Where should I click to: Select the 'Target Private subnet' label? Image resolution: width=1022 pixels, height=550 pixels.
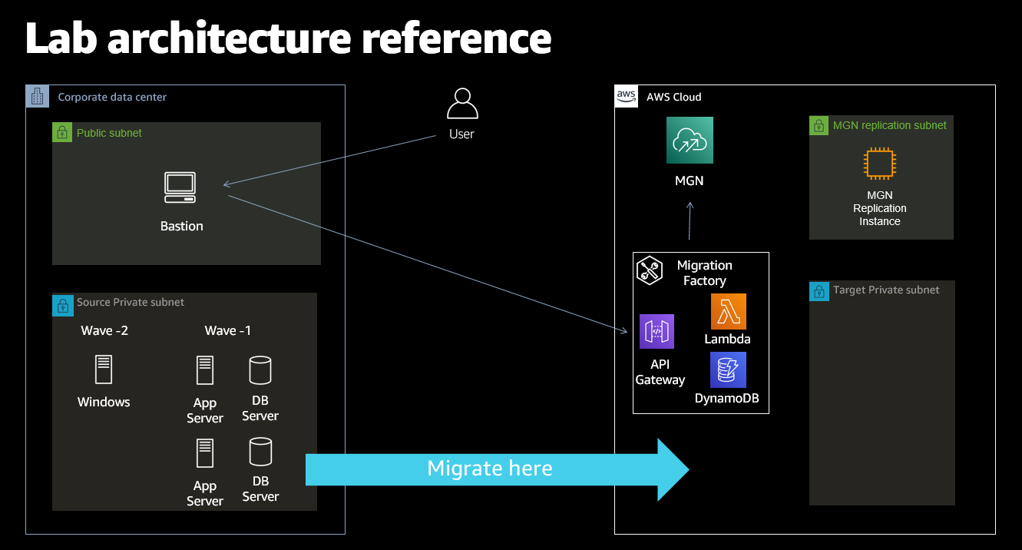886,290
